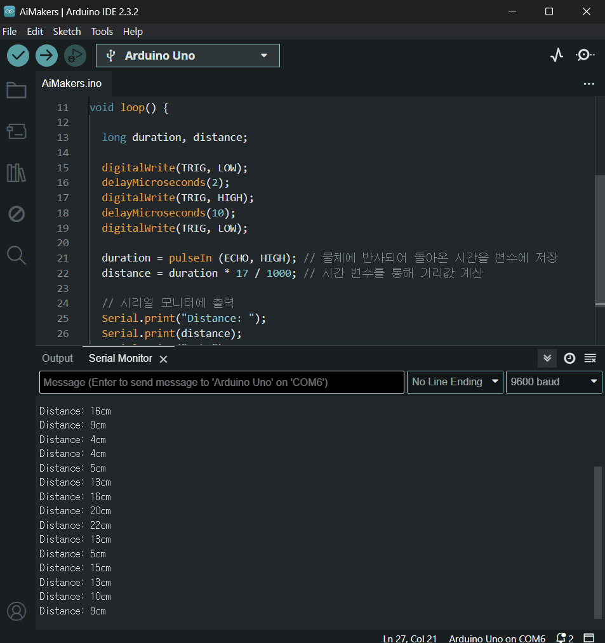Open the Search magnifier in sidebar
The height and width of the screenshot is (643, 605).
(17, 255)
